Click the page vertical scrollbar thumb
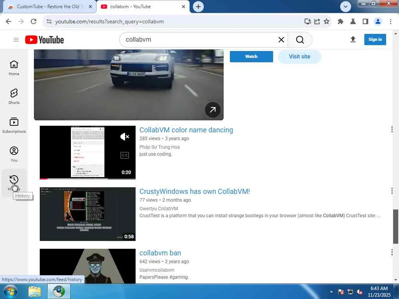 (x=395, y=226)
